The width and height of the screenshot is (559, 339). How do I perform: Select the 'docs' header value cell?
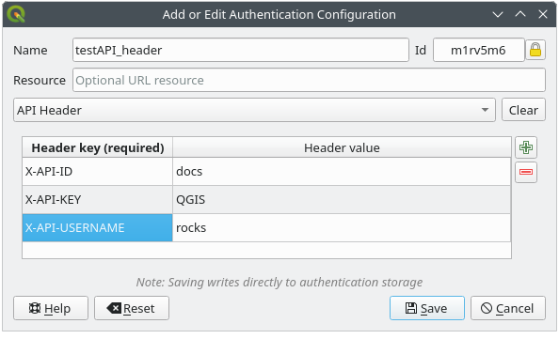click(x=342, y=172)
